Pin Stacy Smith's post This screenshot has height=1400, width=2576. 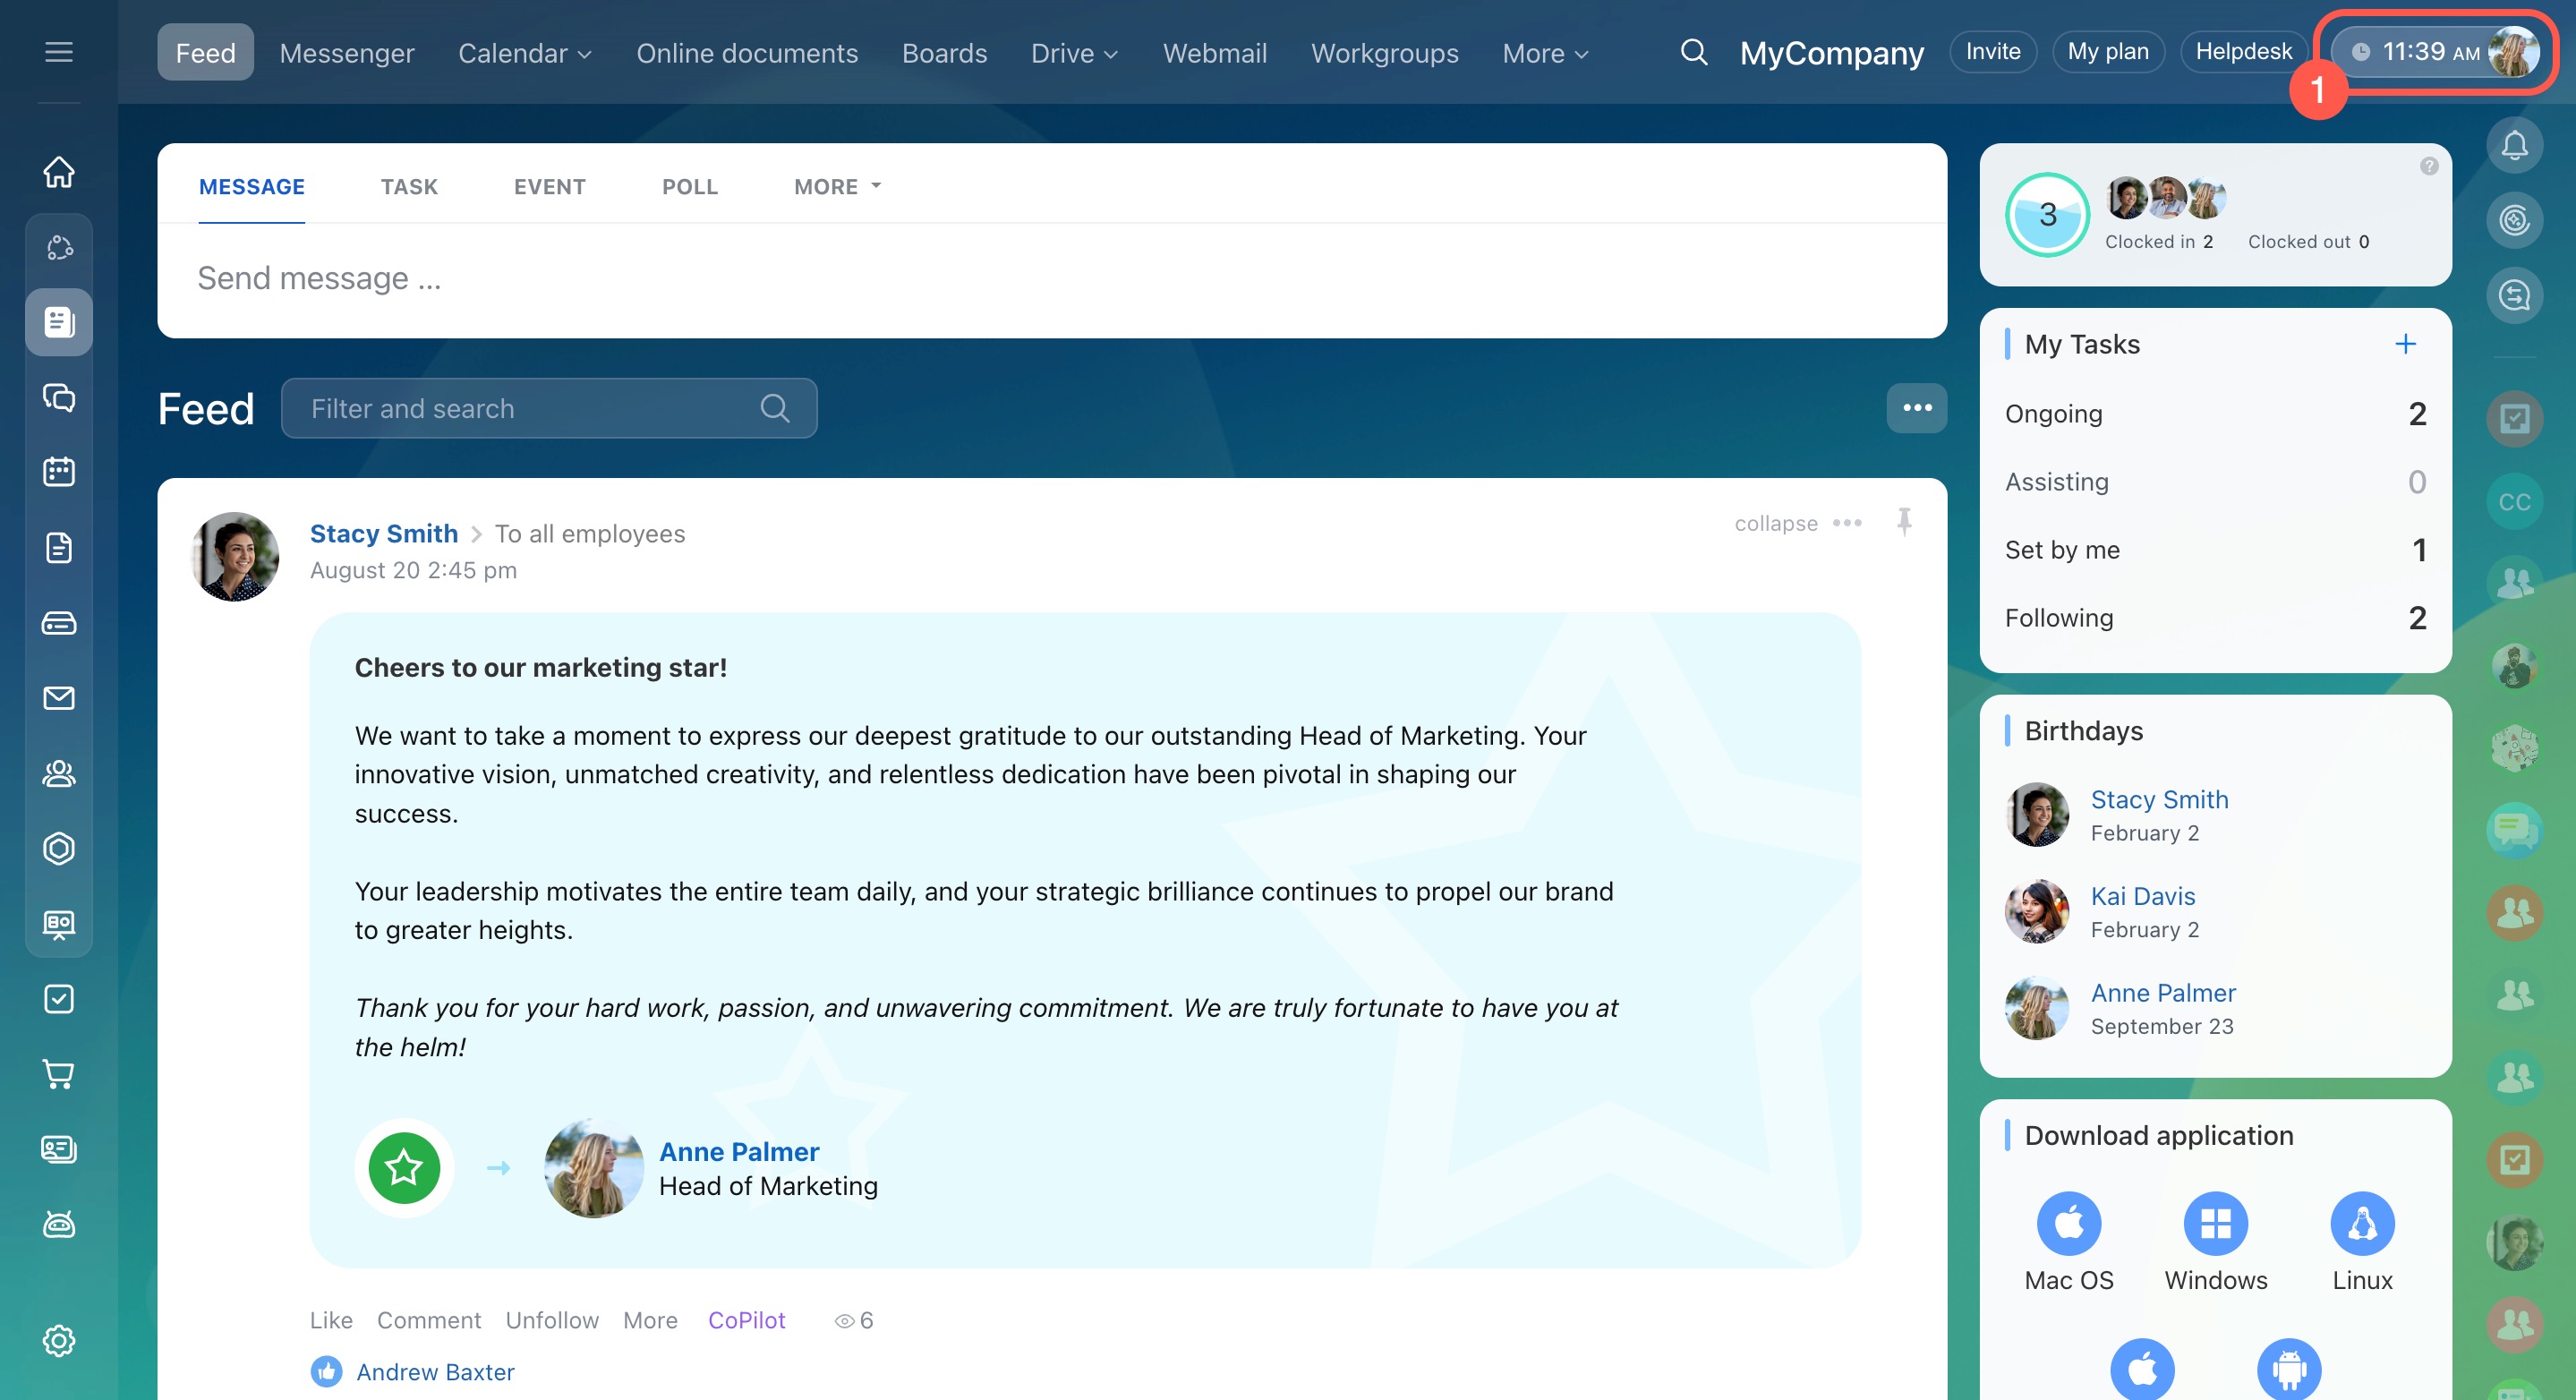click(1904, 521)
